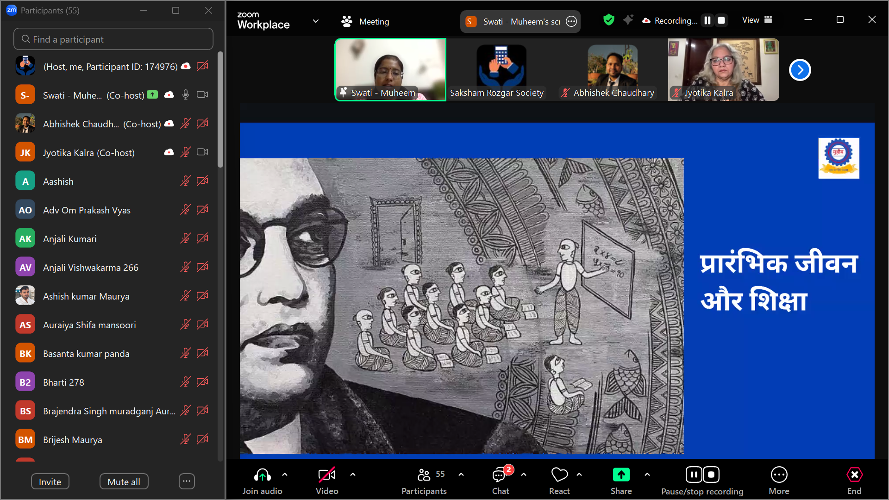Click Ashish kumar Maurya video-off icon
This screenshot has width=889, height=500.
tap(202, 296)
